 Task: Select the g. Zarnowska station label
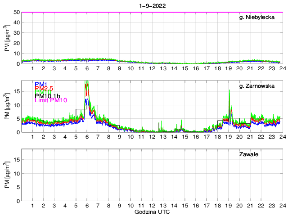coord(261,86)
